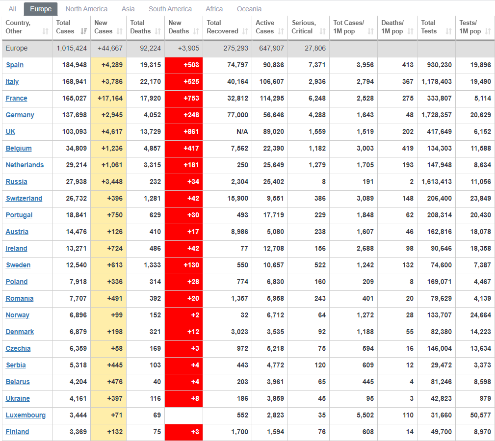Open the Spain country link
This screenshot has height=441, width=495.
pyautogui.click(x=15, y=65)
